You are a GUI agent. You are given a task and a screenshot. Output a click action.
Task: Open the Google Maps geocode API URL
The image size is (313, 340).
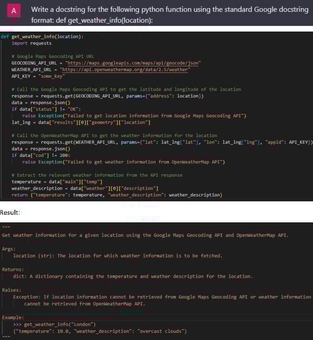[140, 63]
